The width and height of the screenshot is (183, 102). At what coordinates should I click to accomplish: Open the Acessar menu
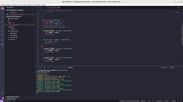[24, 5]
